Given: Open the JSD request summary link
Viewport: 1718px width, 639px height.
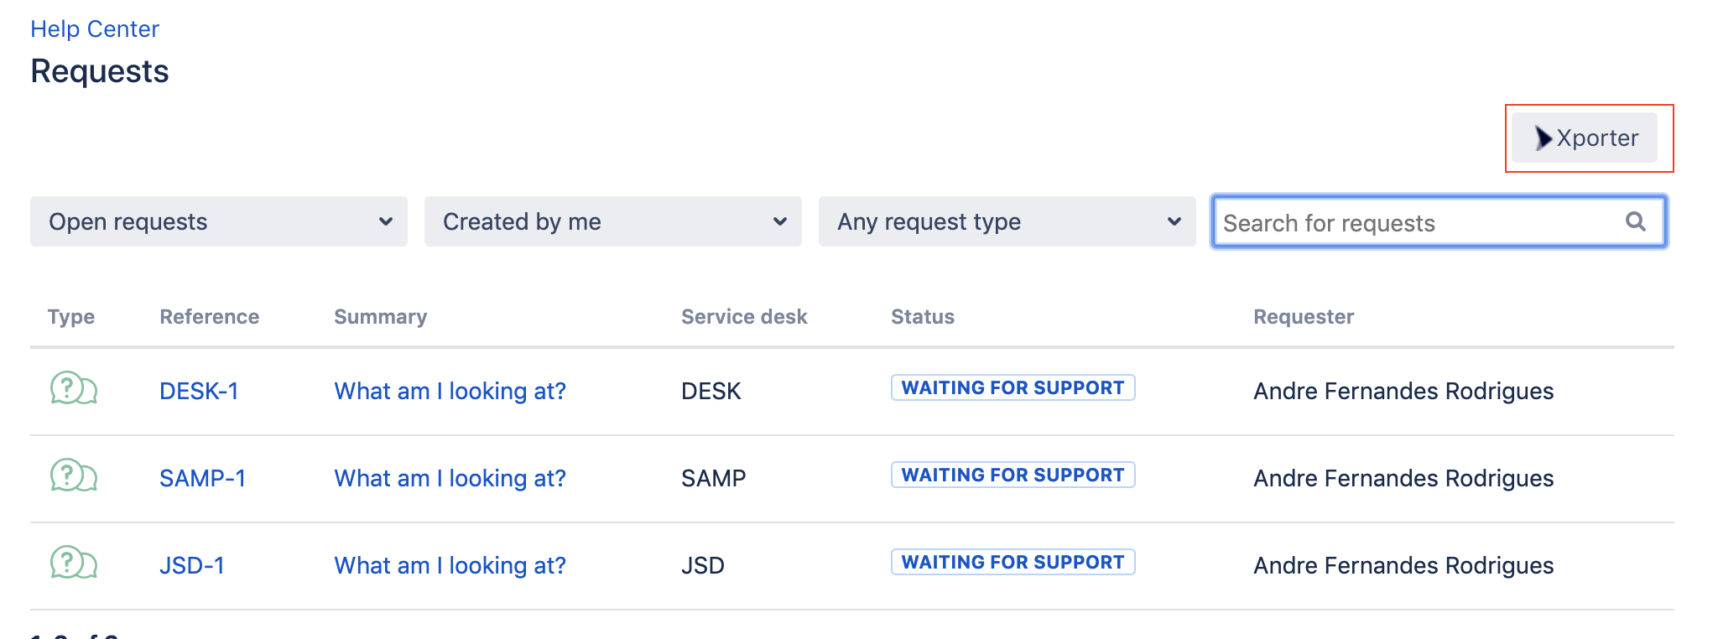Looking at the screenshot, I should 450,565.
